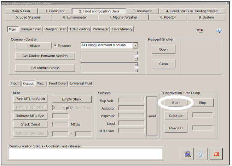Toggle the OLV Trace checkbox
Image resolution: width=232 pixels, height=166 pixels.
(x=72, y=107)
